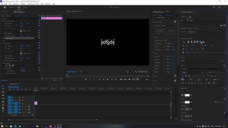Select the Razor tool
Viewport: 228px width, 128px height.
pyautogui.click(x=3, y=95)
